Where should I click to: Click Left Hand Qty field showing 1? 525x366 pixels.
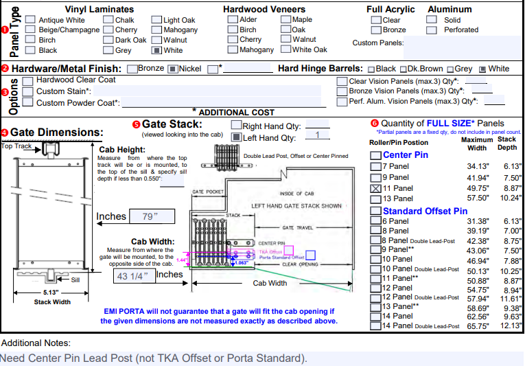click(x=318, y=135)
